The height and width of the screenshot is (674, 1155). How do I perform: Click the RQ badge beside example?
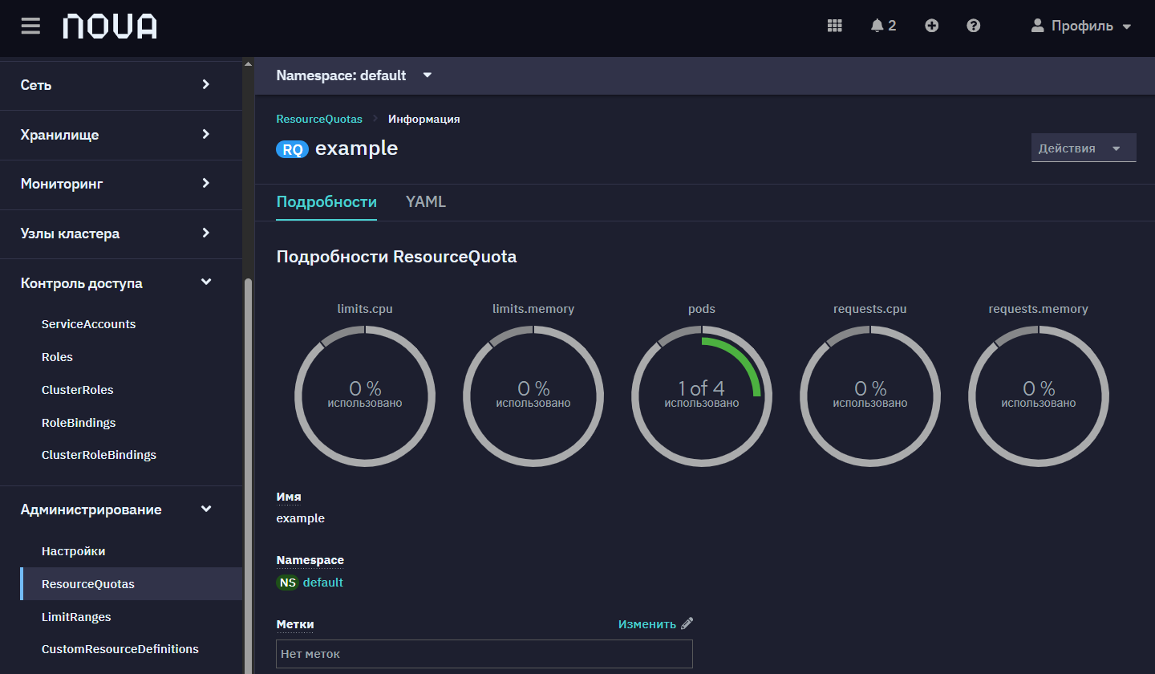293,149
